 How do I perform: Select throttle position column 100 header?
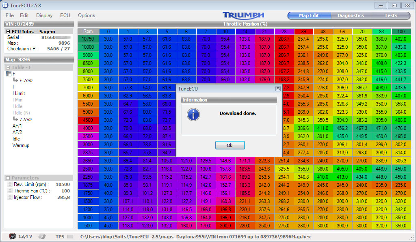(x=401, y=31)
